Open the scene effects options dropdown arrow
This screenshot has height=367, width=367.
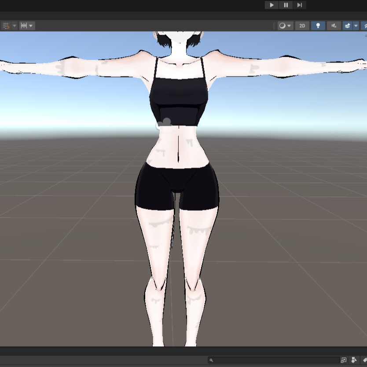pyautogui.click(x=356, y=26)
